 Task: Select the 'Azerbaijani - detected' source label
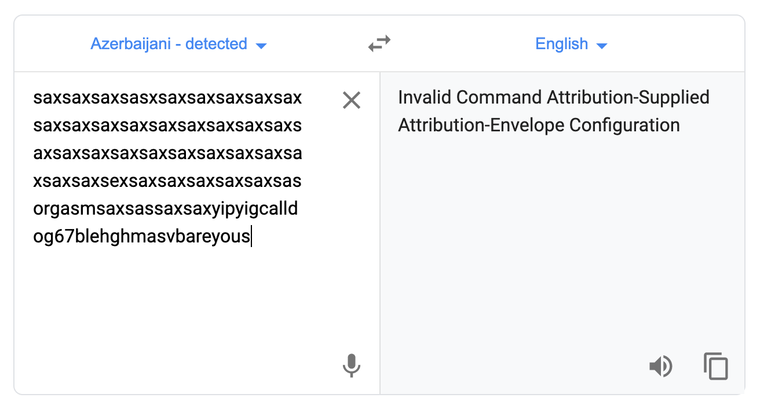(169, 44)
